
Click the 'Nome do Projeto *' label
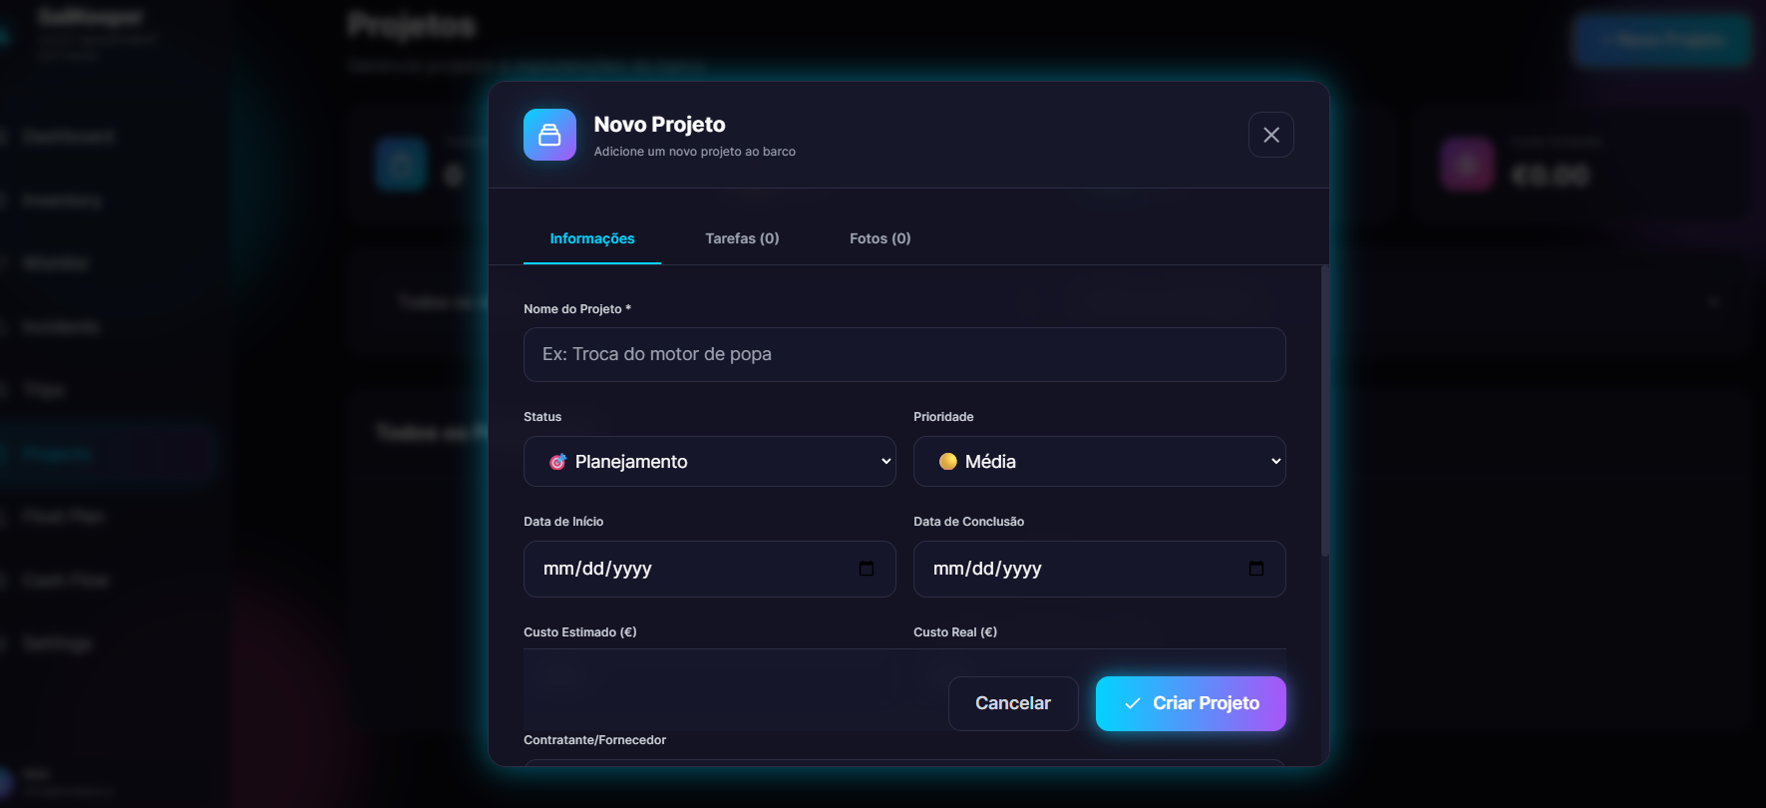click(576, 309)
